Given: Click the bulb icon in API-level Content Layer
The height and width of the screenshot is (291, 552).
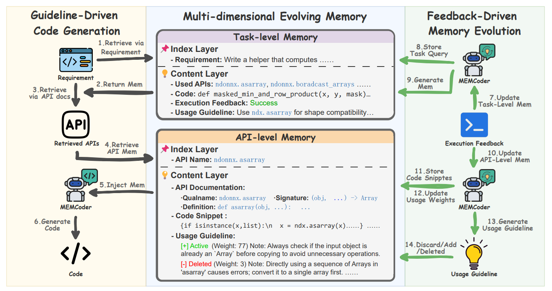Looking at the screenshot, I should point(165,175).
